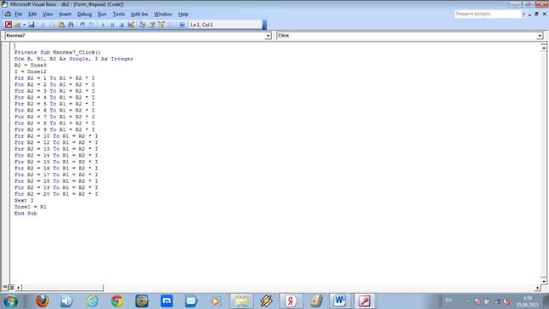Screen dimensions: 549x309
Task: Open the Maxthon browser taskbar icon
Action: pyautogui.click(x=167, y=301)
